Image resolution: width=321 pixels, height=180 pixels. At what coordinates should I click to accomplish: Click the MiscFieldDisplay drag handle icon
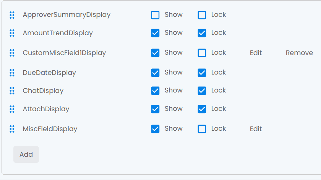(12, 129)
